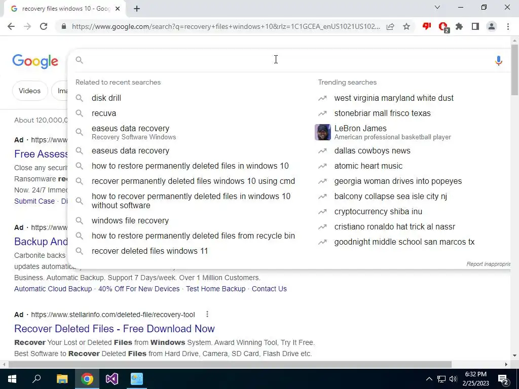
Task: Choose 'recover permanently deleted files windows 10 using cmd'
Action: tap(193, 181)
